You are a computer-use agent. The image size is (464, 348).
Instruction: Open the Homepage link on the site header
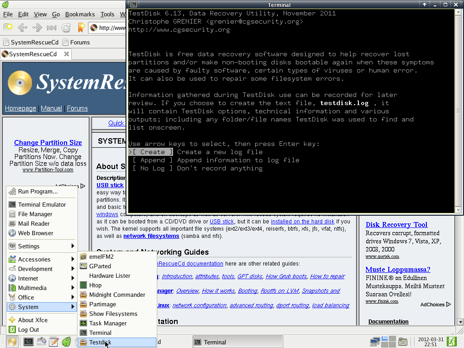tap(20, 108)
